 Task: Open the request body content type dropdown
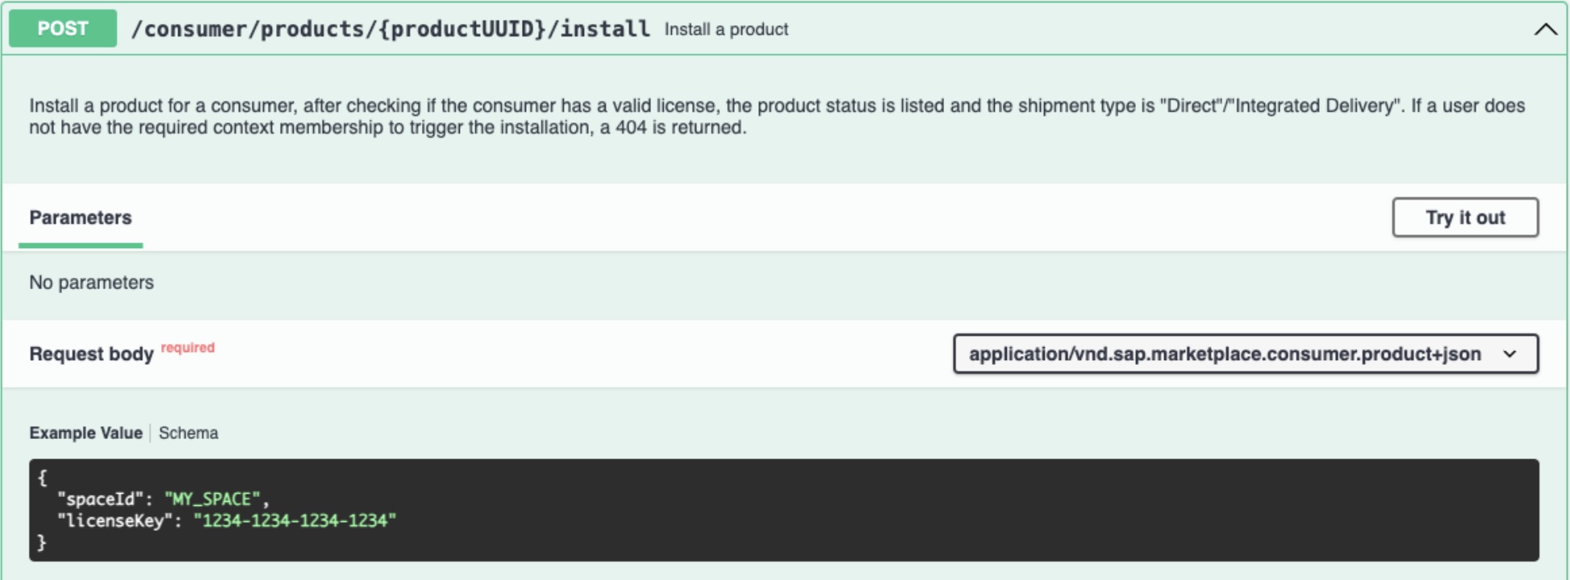[x=1225, y=354]
